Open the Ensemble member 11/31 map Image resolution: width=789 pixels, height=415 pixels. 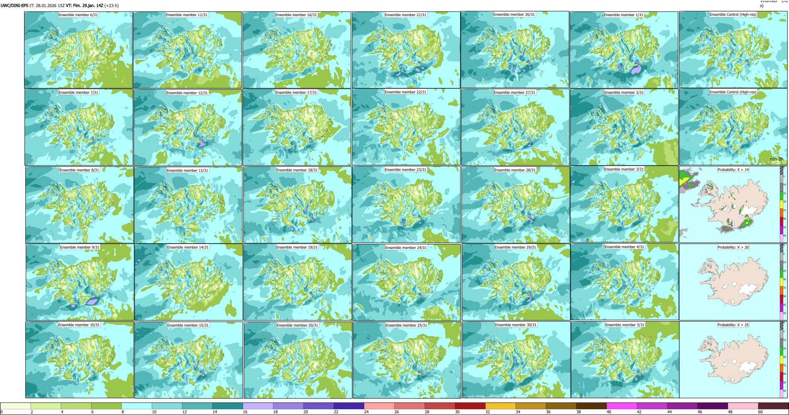click(x=187, y=50)
